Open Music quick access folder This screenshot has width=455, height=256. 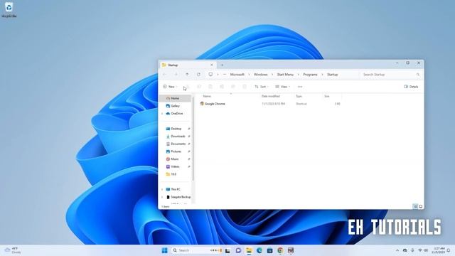click(176, 159)
